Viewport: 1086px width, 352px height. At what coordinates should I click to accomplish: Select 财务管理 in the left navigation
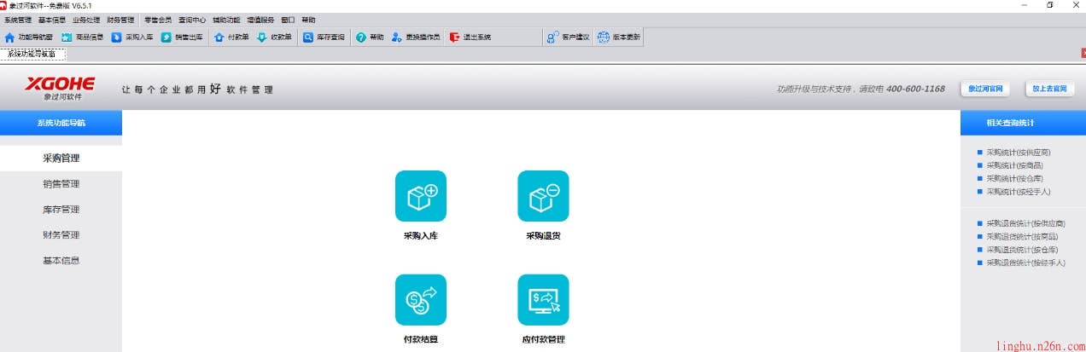[x=61, y=235]
